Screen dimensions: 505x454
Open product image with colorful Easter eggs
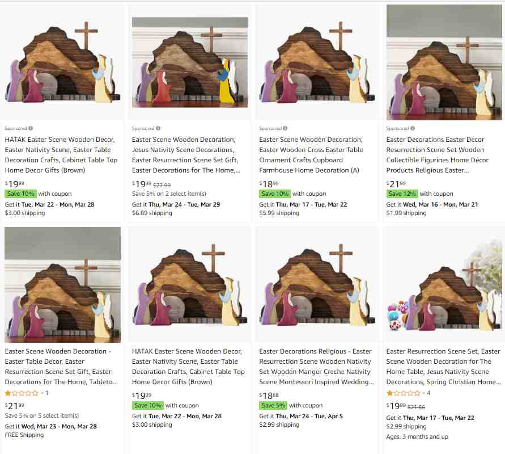click(444, 285)
